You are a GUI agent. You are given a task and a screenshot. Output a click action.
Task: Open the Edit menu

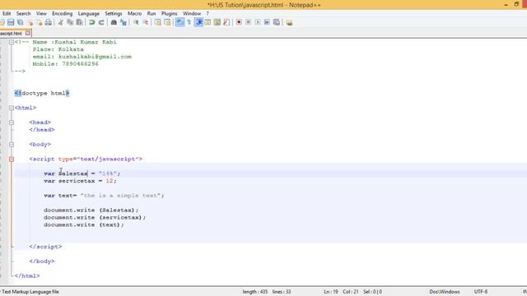click(7, 13)
